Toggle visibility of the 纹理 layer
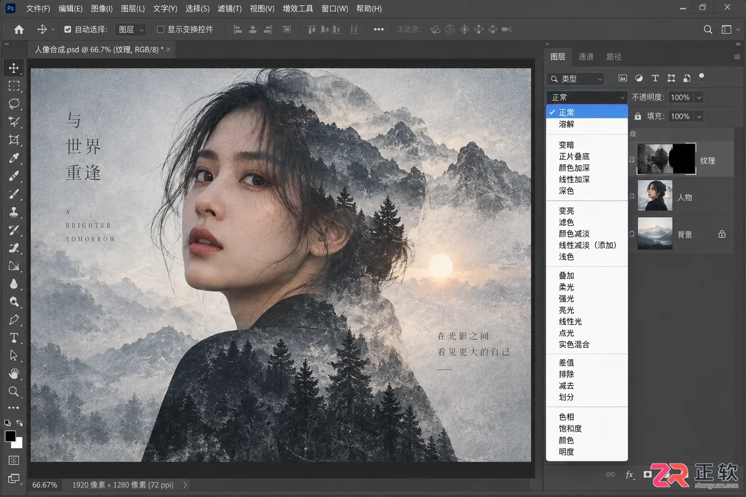 (632, 159)
